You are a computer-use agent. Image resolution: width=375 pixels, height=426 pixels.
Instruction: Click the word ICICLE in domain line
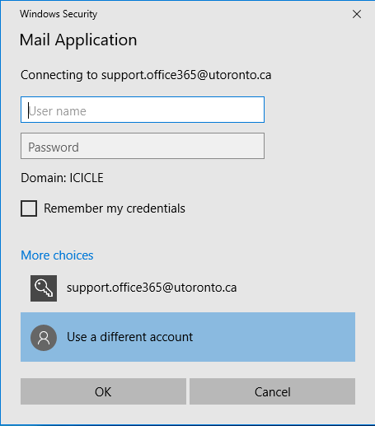point(87,178)
